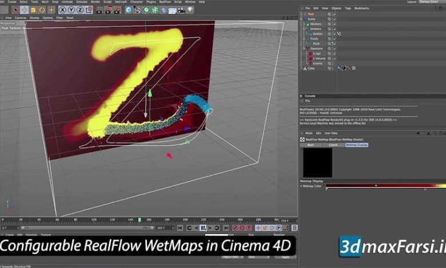Image resolution: width=446 pixels, height=268 pixels.
Task: Open Attribute Manager User Data menu
Action: [x=331, y=133]
